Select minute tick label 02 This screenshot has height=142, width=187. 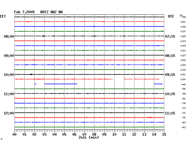(x=34, y=135)
